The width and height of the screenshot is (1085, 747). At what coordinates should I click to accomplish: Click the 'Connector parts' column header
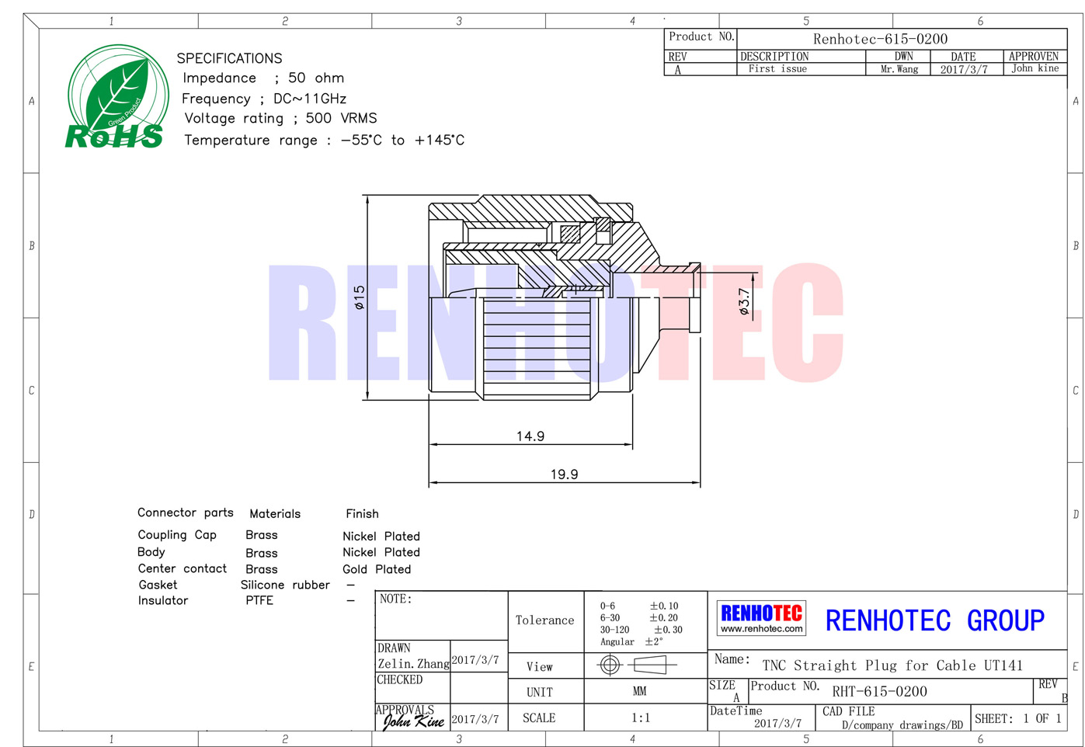(186, 512)
